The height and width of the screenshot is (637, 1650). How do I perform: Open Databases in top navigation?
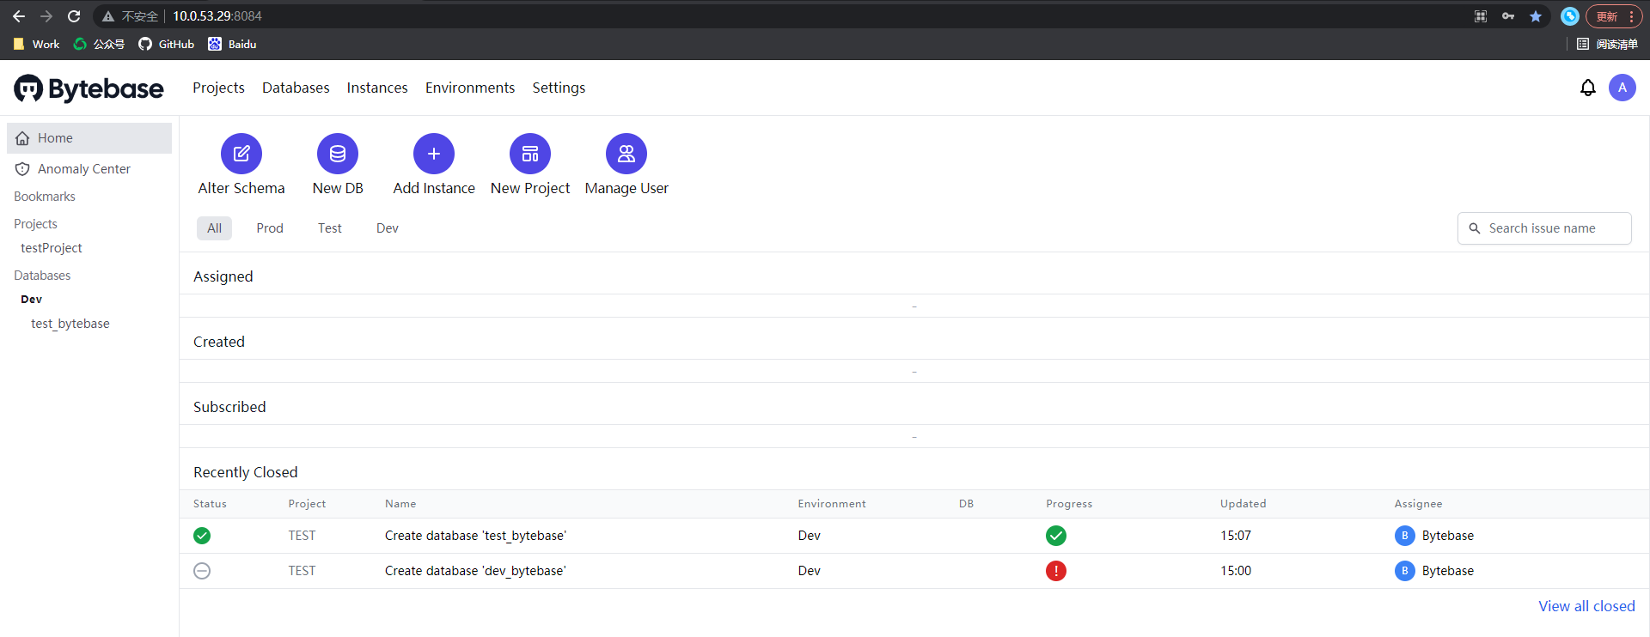pos(296,88)
